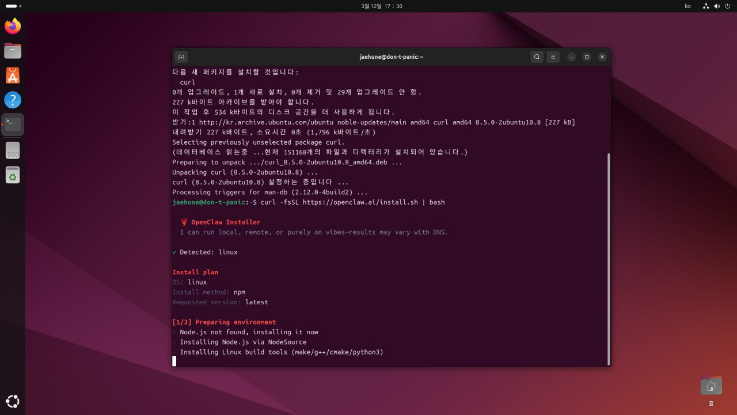The image size is (737, 415).
Task: Show the applications grid via Ubuntu logo
Action: pos(13,401)
